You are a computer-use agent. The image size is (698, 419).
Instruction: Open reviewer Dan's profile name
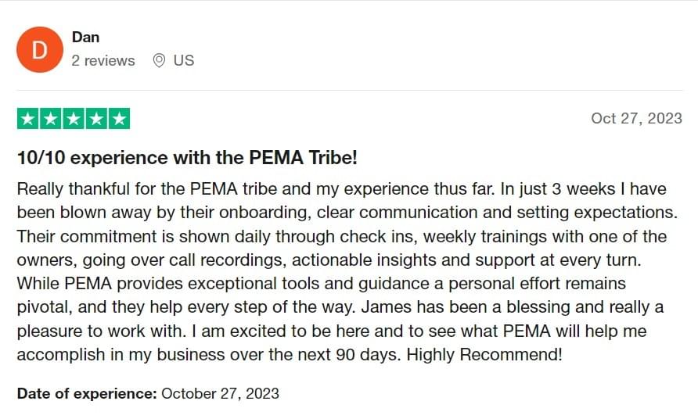[85, 37]
